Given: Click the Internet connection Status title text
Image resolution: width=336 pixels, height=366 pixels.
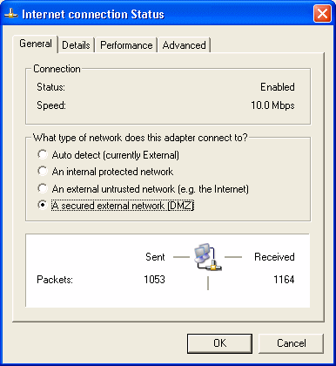Looking at the screenshot, I should click(x=93, y=14).
